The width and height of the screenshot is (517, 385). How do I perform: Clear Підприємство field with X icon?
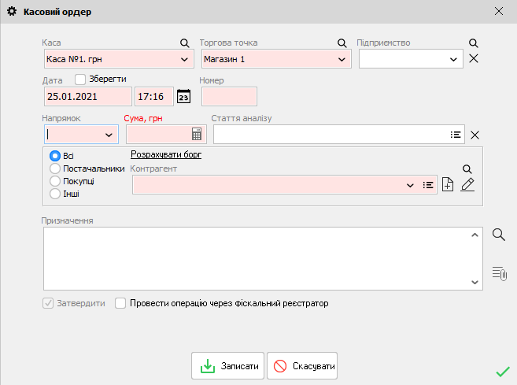[474, 58]
